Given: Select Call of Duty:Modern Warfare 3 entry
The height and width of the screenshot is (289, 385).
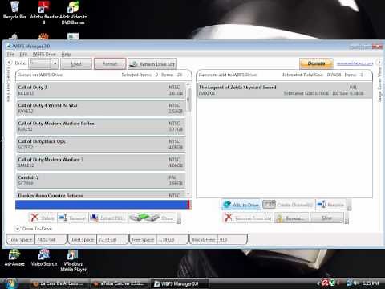Looking at the screenshot, I should click(101, 162).
